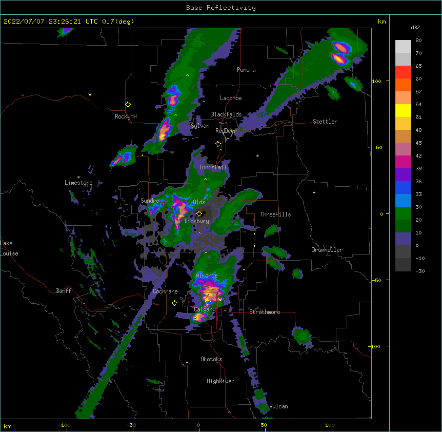Select the orange 57-60 dBZ legend swatch
This screenshot has height=432, width=442.
point(403,85)
